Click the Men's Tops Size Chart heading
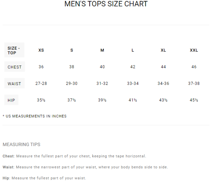The image size is (213, 181). tap(106, 4)
